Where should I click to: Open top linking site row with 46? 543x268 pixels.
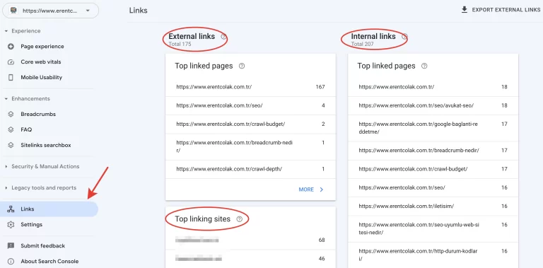[251, 259]
